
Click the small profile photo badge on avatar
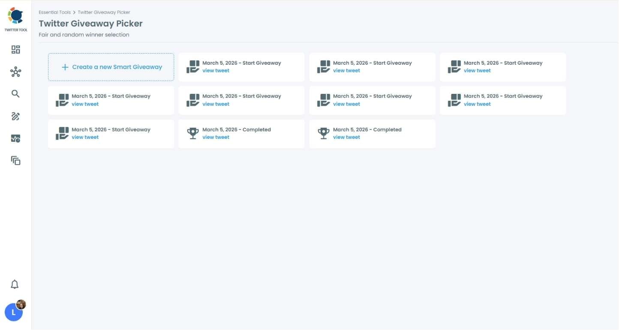point(21,305)
